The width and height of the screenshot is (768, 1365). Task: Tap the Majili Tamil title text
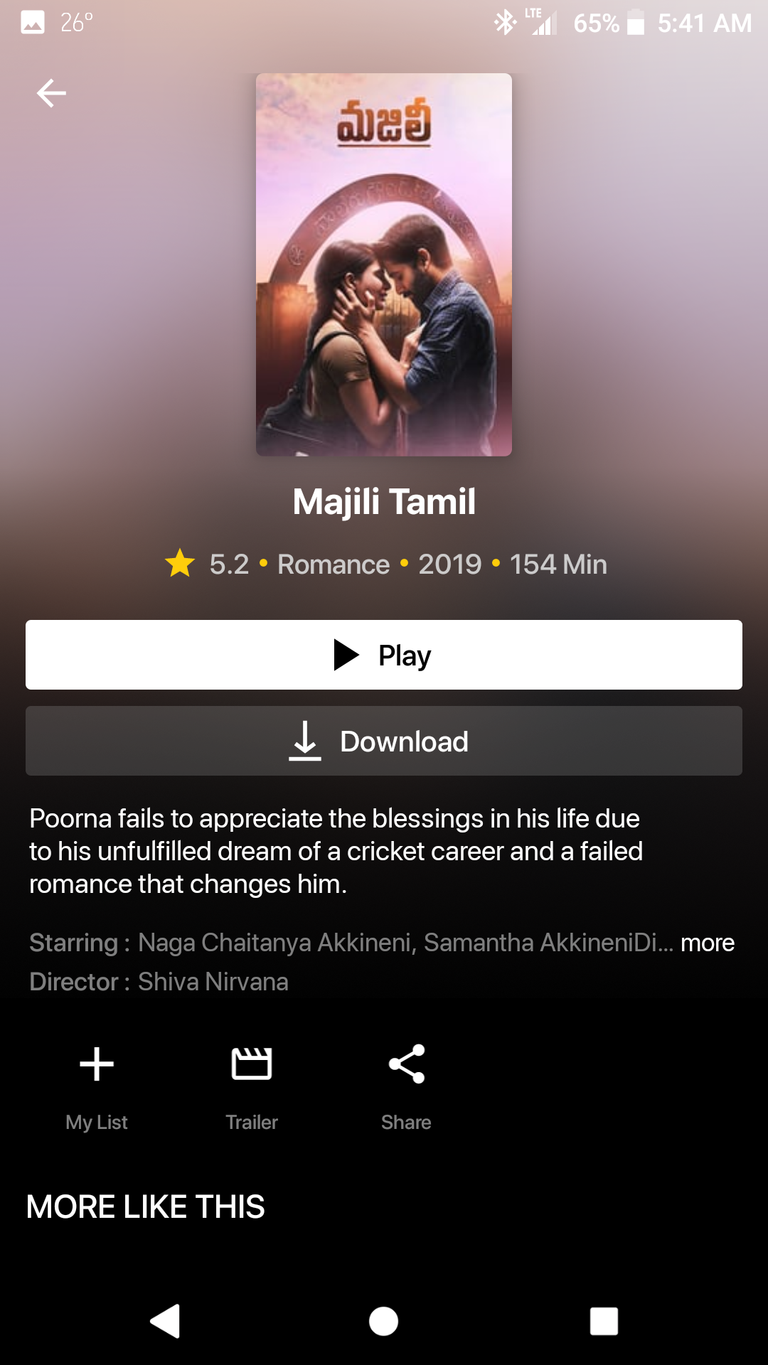[x=384, y=501]
